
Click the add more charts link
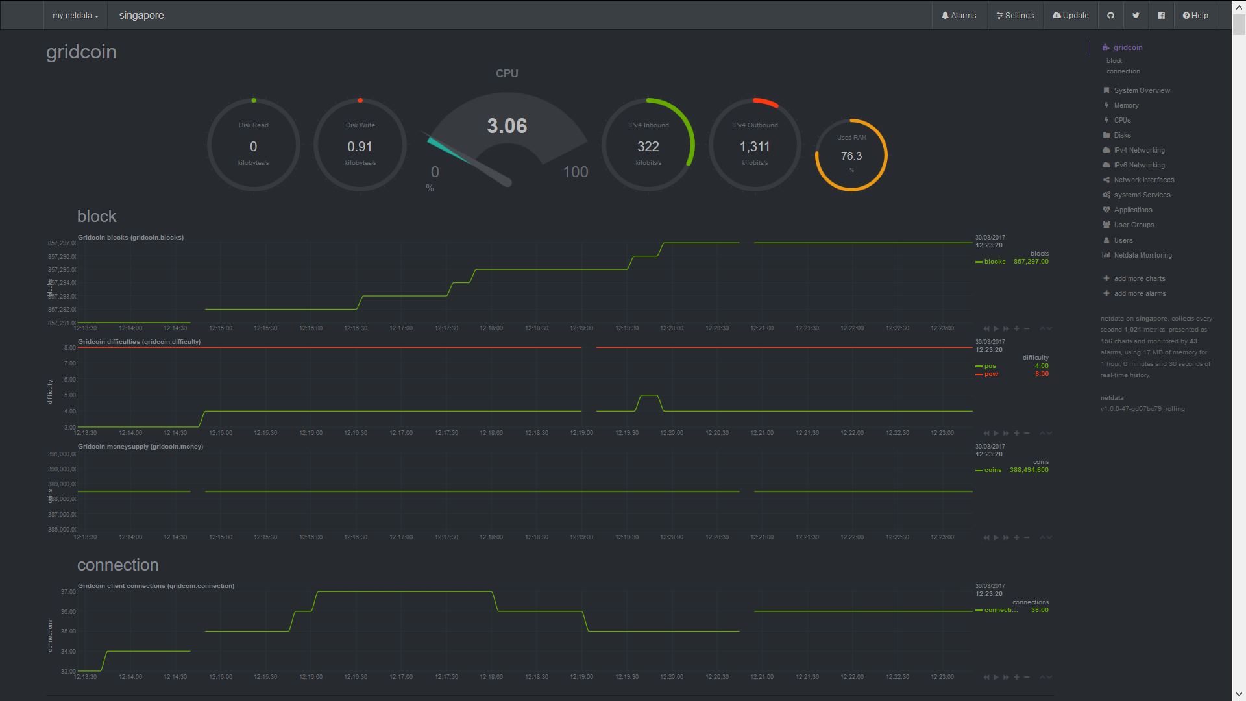point(1139,278)
